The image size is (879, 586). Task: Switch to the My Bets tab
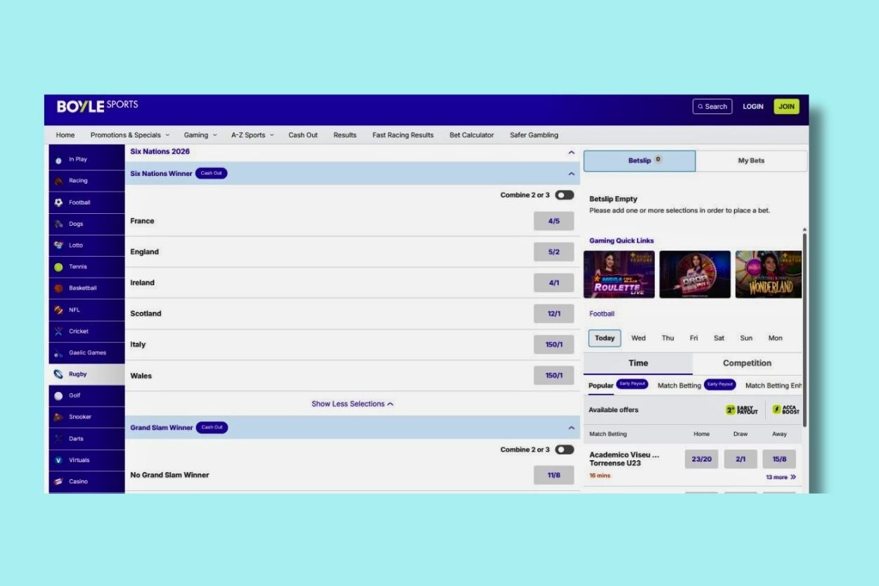tap(751, 161)
